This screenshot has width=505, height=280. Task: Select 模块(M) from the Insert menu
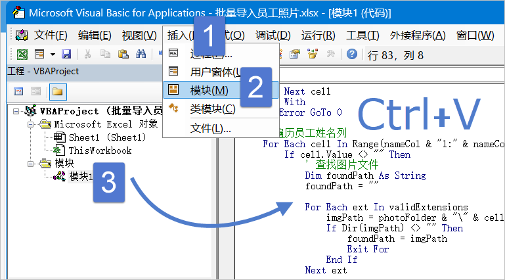209,90
